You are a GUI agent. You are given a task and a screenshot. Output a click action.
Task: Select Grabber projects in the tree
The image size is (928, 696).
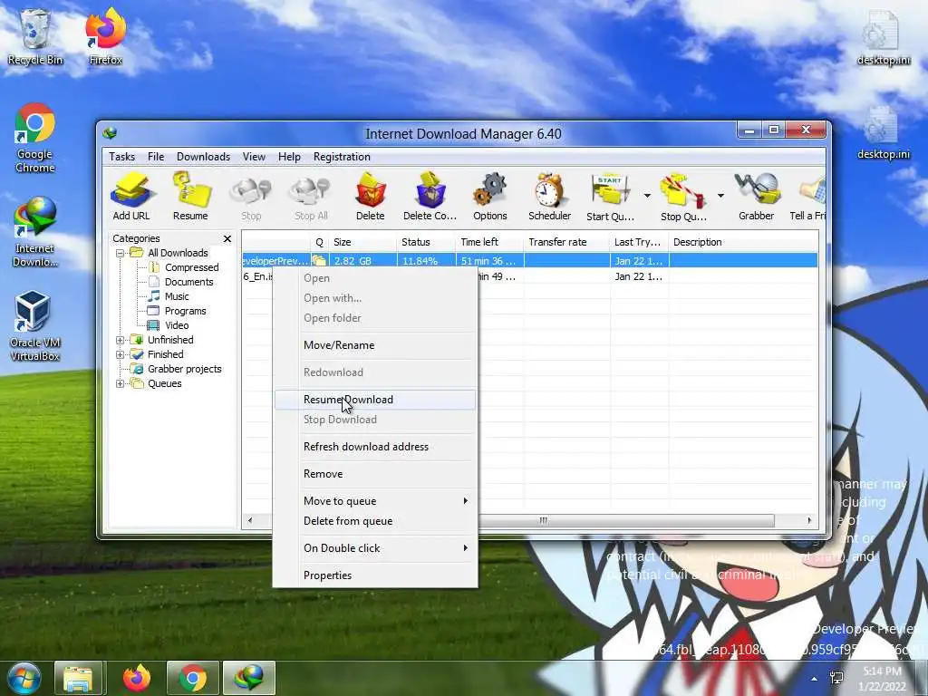[185, 370]
